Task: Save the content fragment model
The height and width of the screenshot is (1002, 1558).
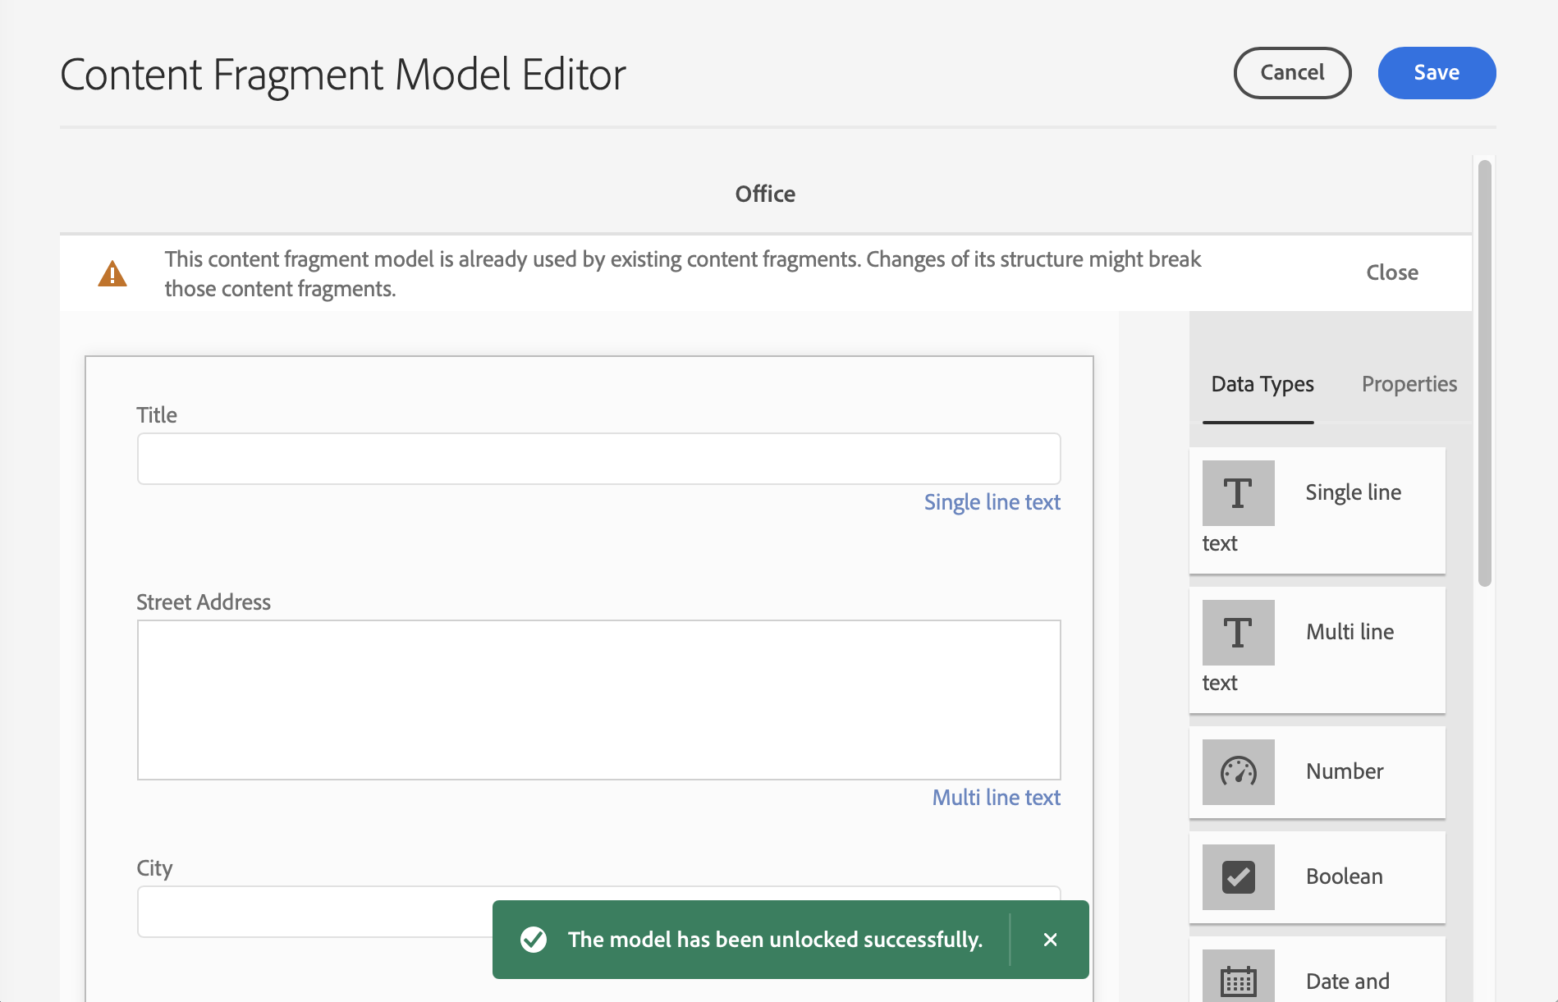Action: 1436,73
